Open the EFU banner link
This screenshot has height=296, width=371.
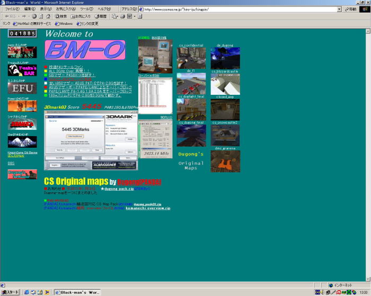(22, 88)
